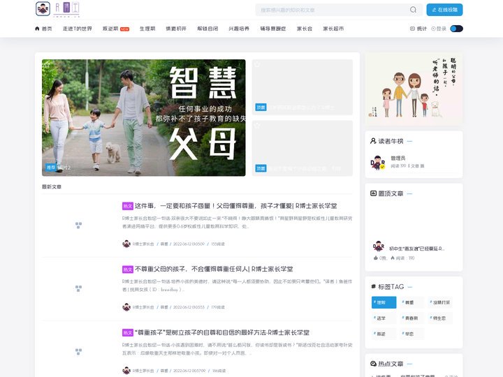The width and height of the screenshot is (503, 377).
Task: Open the cartoon family sidebar image
Action: 414,89
